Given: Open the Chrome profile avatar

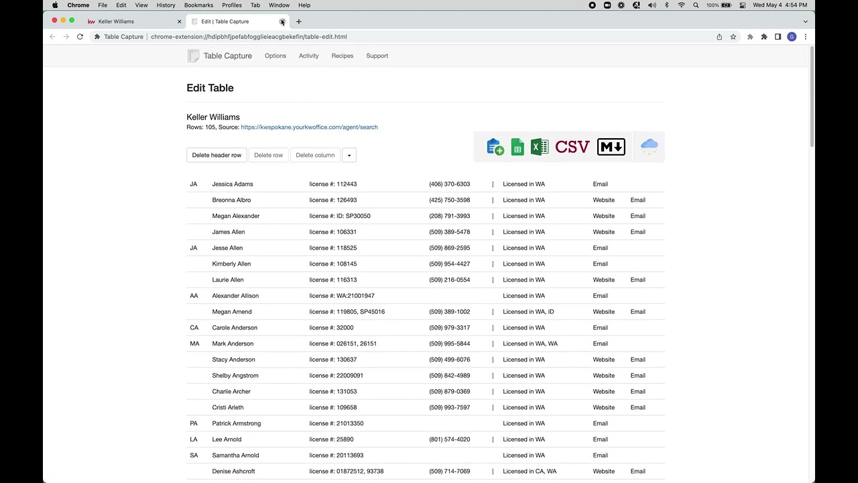Looking at the screenshot, I should [x=792, y=37].
